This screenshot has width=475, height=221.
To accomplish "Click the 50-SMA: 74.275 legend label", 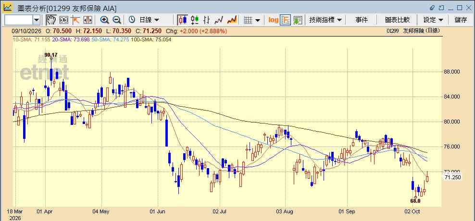I will point(110,39).
